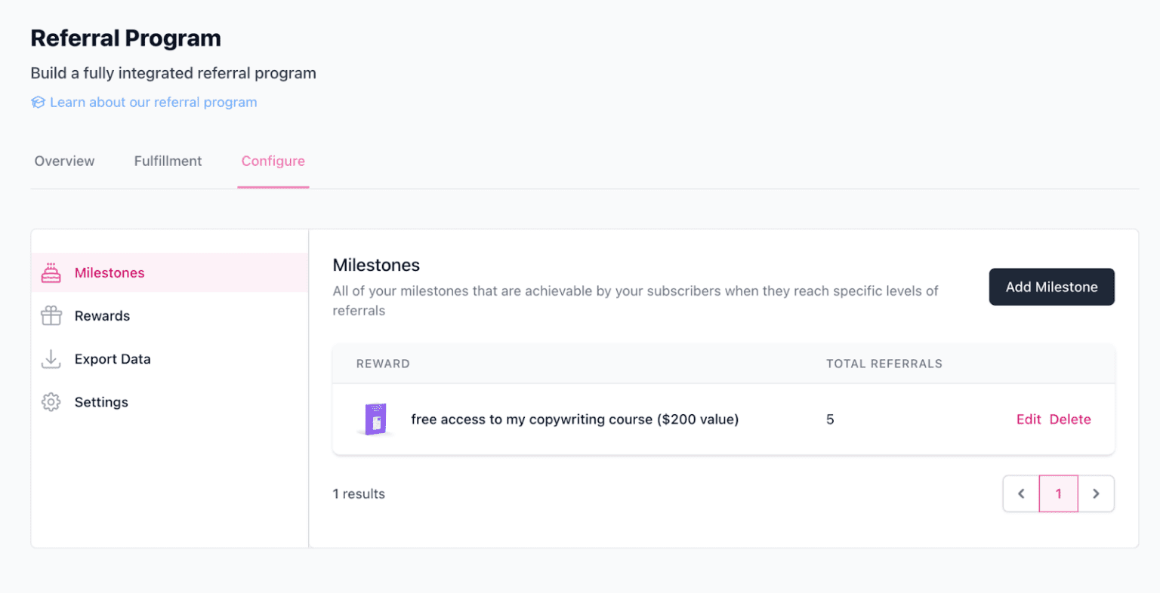Select page 1 in the pagination
This screenshot has height=593, width=1160.
(1058, 494)
